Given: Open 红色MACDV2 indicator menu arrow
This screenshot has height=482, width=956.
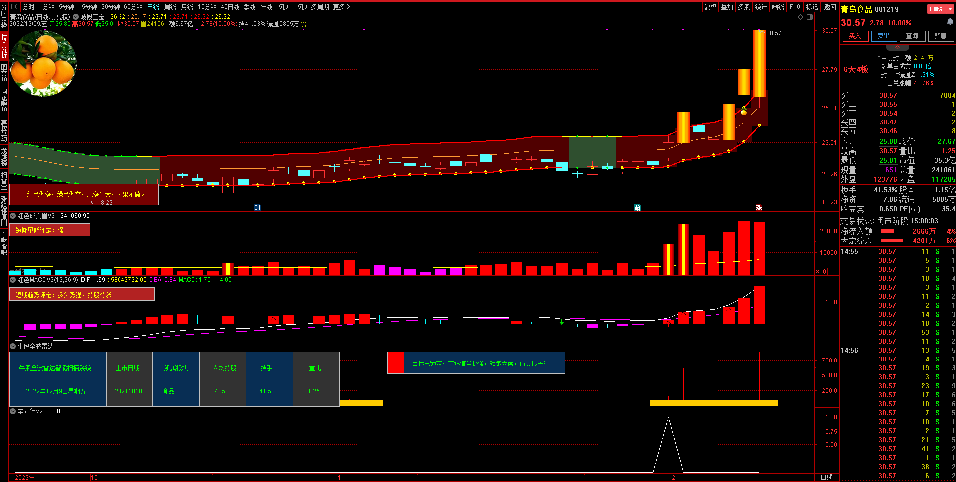Looking at the screenshot, I should coord(13,280).
